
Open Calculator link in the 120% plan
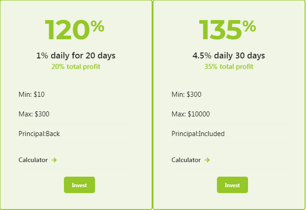[x=33, y=160]
